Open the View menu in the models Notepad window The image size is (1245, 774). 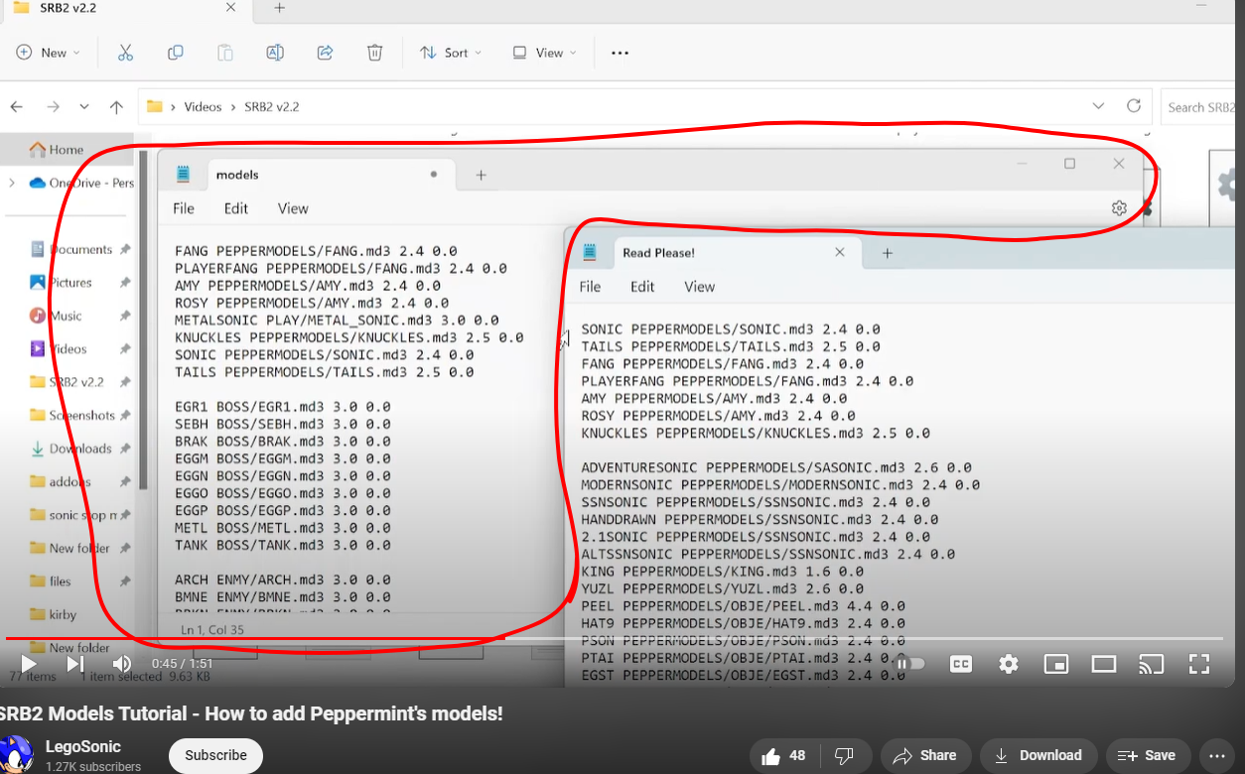[293, 208]
